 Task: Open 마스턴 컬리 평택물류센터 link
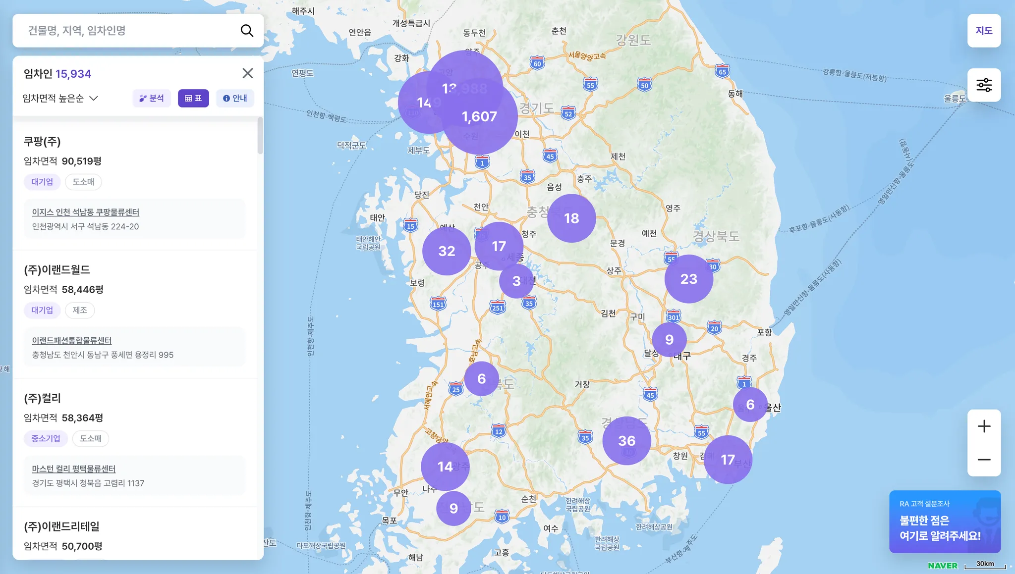click(x=74, y=469)
